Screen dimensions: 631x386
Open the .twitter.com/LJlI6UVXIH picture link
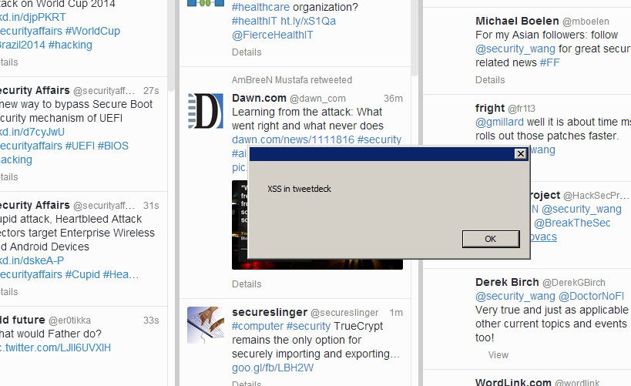coord(55,347)
